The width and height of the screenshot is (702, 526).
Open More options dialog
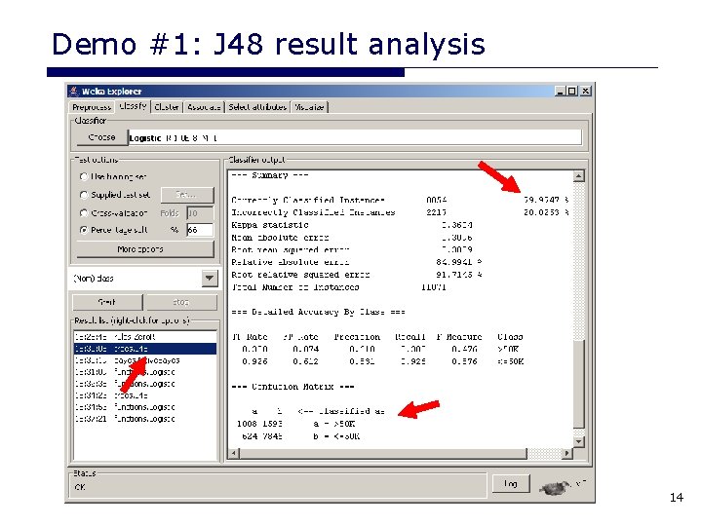(x=145, y=249)
